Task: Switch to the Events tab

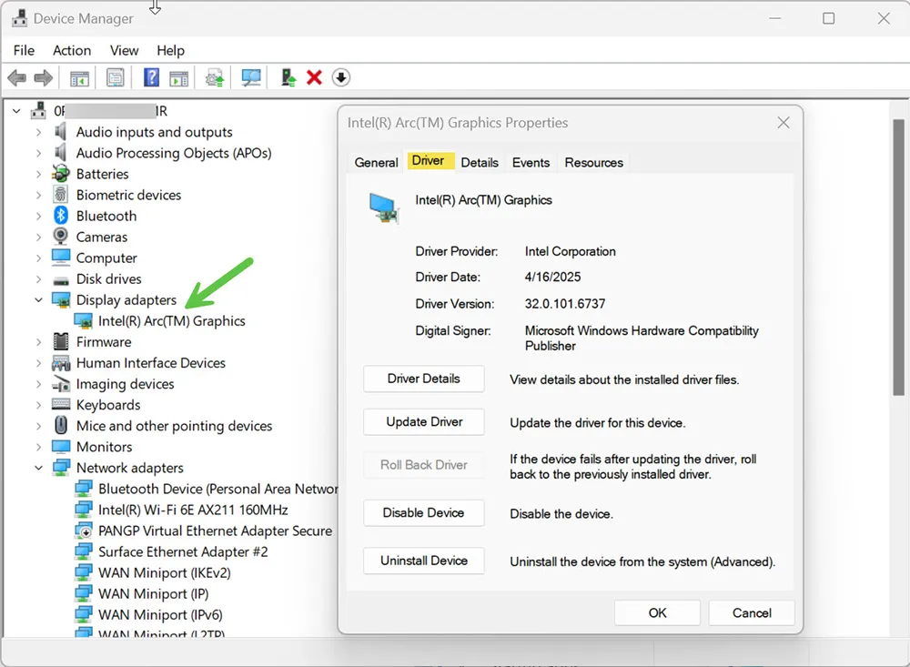Action: coord(531,162)
